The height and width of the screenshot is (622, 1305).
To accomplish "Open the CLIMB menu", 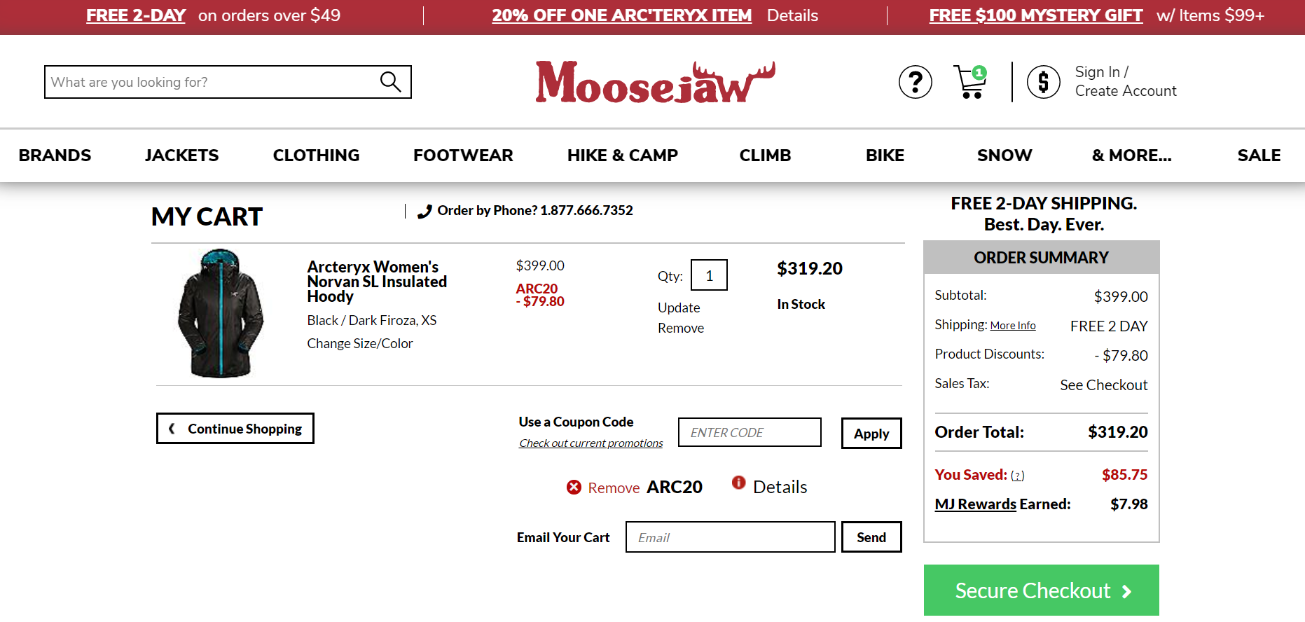I will [x=765, y=155].
